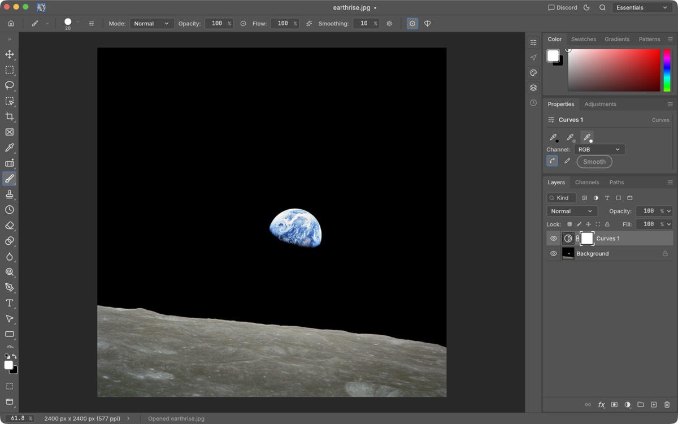Image resolution: width=678 pixels, height=424 pixels.
Task: Open the History panel clock icon
Action: pos(533,103)
